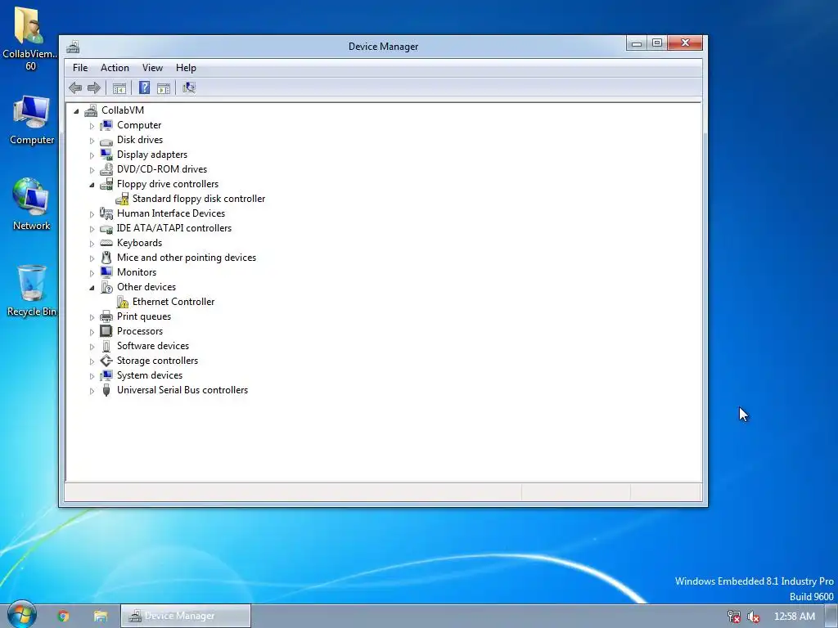This screenshot has height=628, width=838.
Task: Click Scan for hardware changes icon
Action: (189, 87)
